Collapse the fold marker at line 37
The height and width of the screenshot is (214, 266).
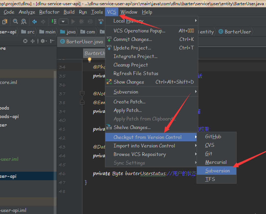82,94
